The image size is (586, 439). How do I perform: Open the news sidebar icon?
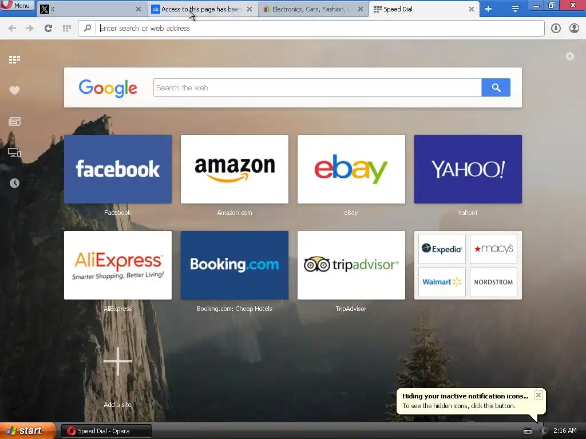click(14, 121)
